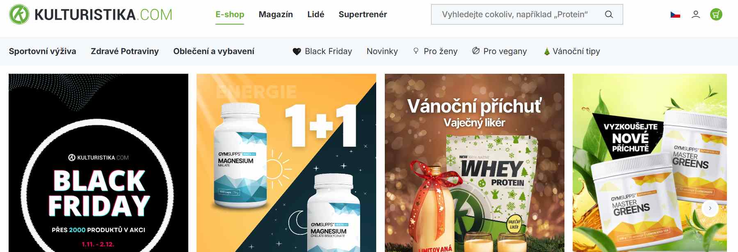The height and width of the screenshot is (252, 738).
Task: Open the Czech flag language selector
Action: pos(675,15)
